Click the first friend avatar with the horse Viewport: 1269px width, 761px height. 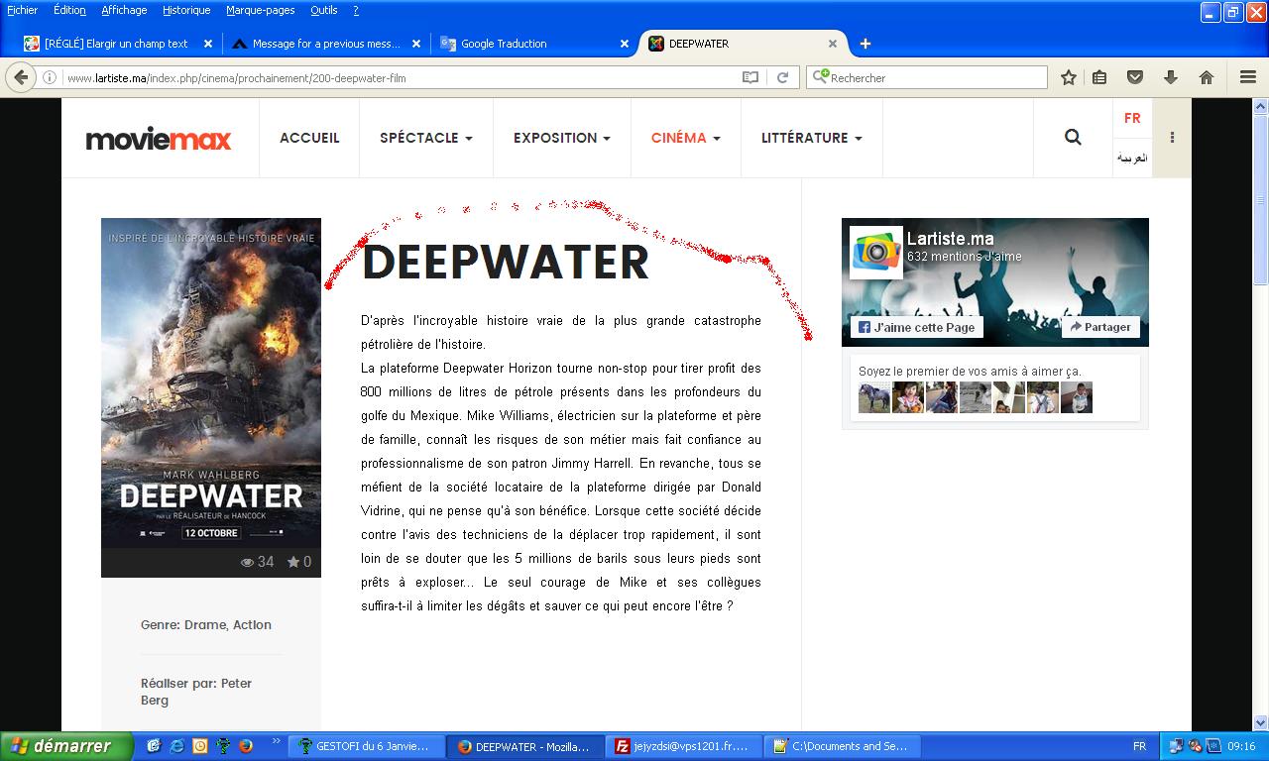874,397
